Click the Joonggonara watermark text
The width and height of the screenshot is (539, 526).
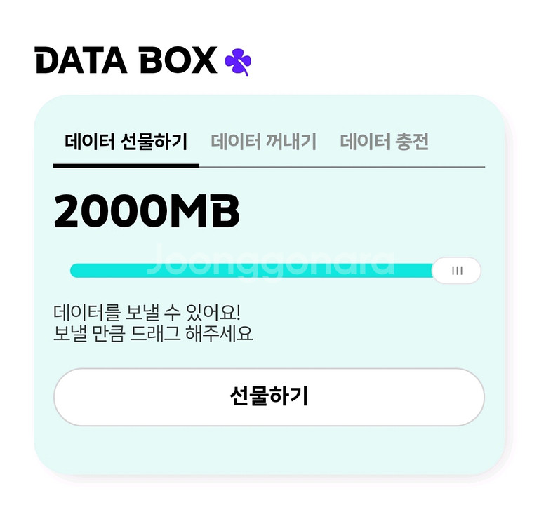pos(271,260)
